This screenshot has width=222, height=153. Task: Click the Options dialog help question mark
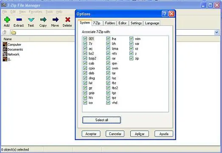(x=165, y=14)
